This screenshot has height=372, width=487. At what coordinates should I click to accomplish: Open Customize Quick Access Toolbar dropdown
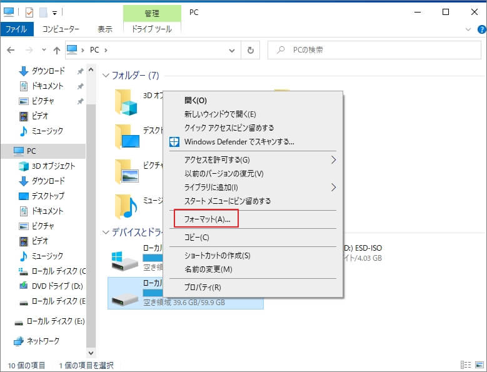[x=54, y=13]
